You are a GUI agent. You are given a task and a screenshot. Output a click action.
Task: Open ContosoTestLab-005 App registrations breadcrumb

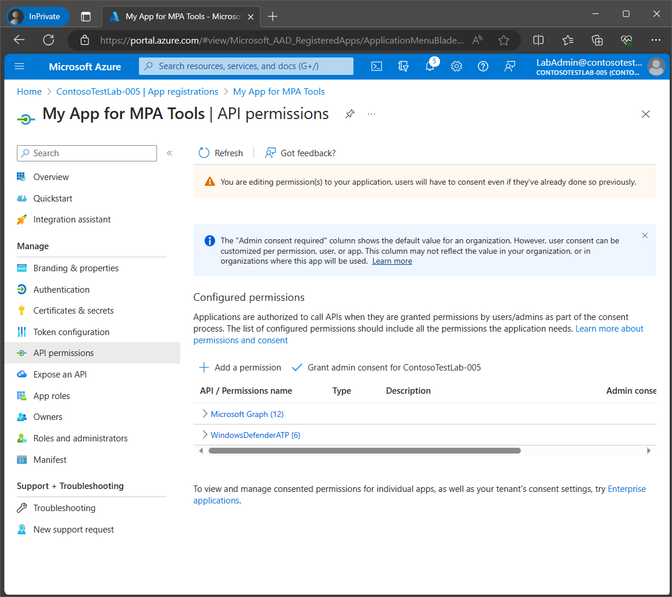click(137, 92)
